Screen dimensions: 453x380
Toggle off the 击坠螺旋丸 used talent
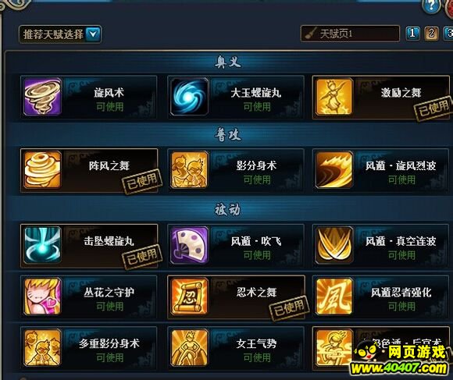click(89, 246)
